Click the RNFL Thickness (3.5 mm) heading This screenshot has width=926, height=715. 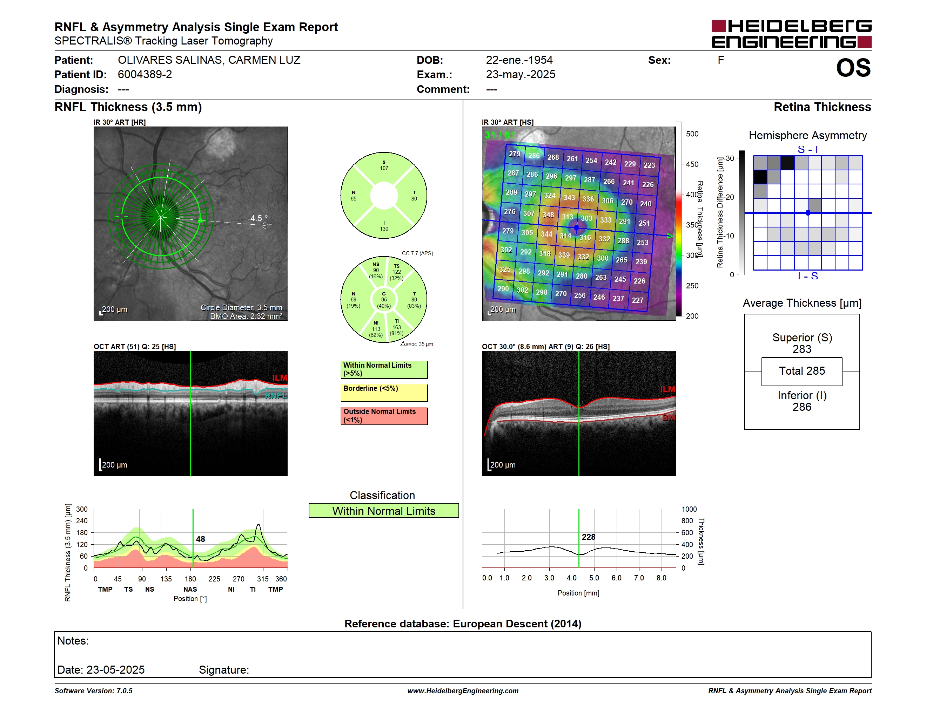[x=128, y=107]
